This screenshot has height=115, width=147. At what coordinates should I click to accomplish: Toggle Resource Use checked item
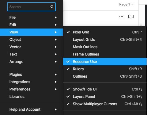[x=105, y=62]
